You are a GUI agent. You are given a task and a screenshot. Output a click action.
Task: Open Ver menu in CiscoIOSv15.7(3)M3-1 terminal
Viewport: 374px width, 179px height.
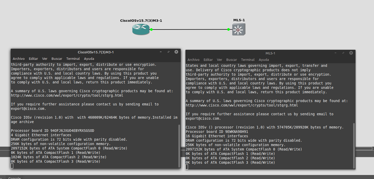click(45, 59)
